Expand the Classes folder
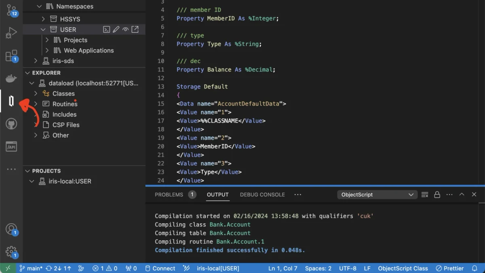Viewport: 485px width, 273px height. click(36, 93)
